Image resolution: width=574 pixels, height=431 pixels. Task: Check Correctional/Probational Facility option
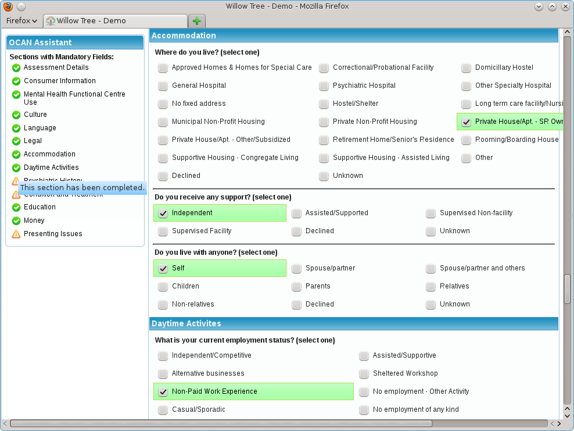click(x=324, y=68)
